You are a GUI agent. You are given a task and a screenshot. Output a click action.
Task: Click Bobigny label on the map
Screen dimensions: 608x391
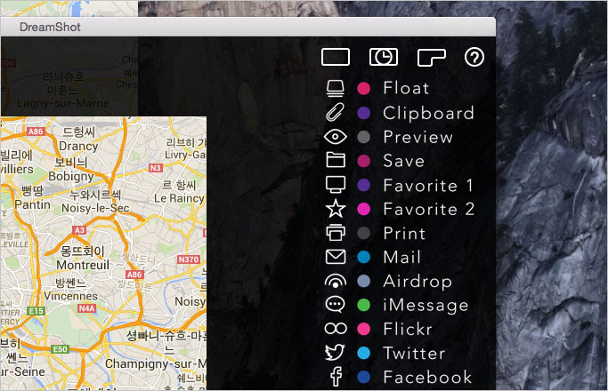(x=71, y=176)
